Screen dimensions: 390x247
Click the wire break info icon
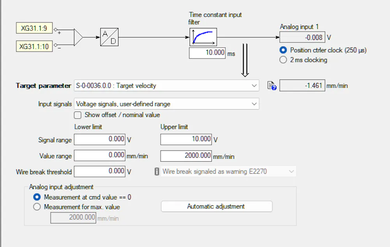[x=157, y=171]
